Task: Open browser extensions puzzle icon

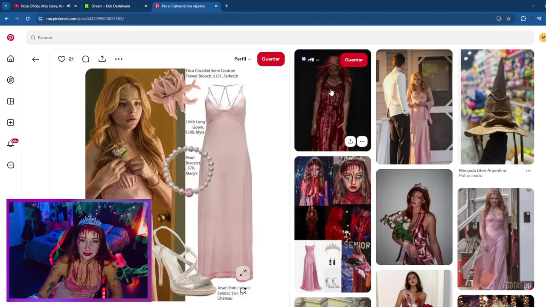Action: (523, 18)
